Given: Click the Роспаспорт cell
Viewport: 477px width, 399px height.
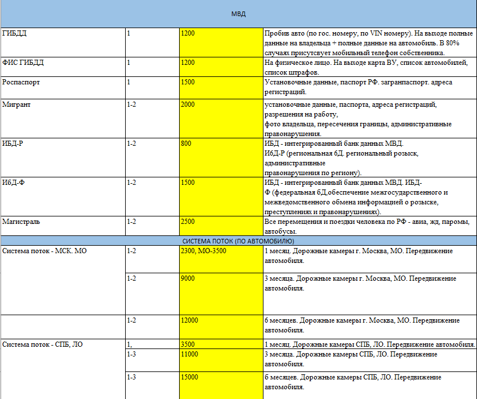Looking at the screenshot, I should 63,88.
